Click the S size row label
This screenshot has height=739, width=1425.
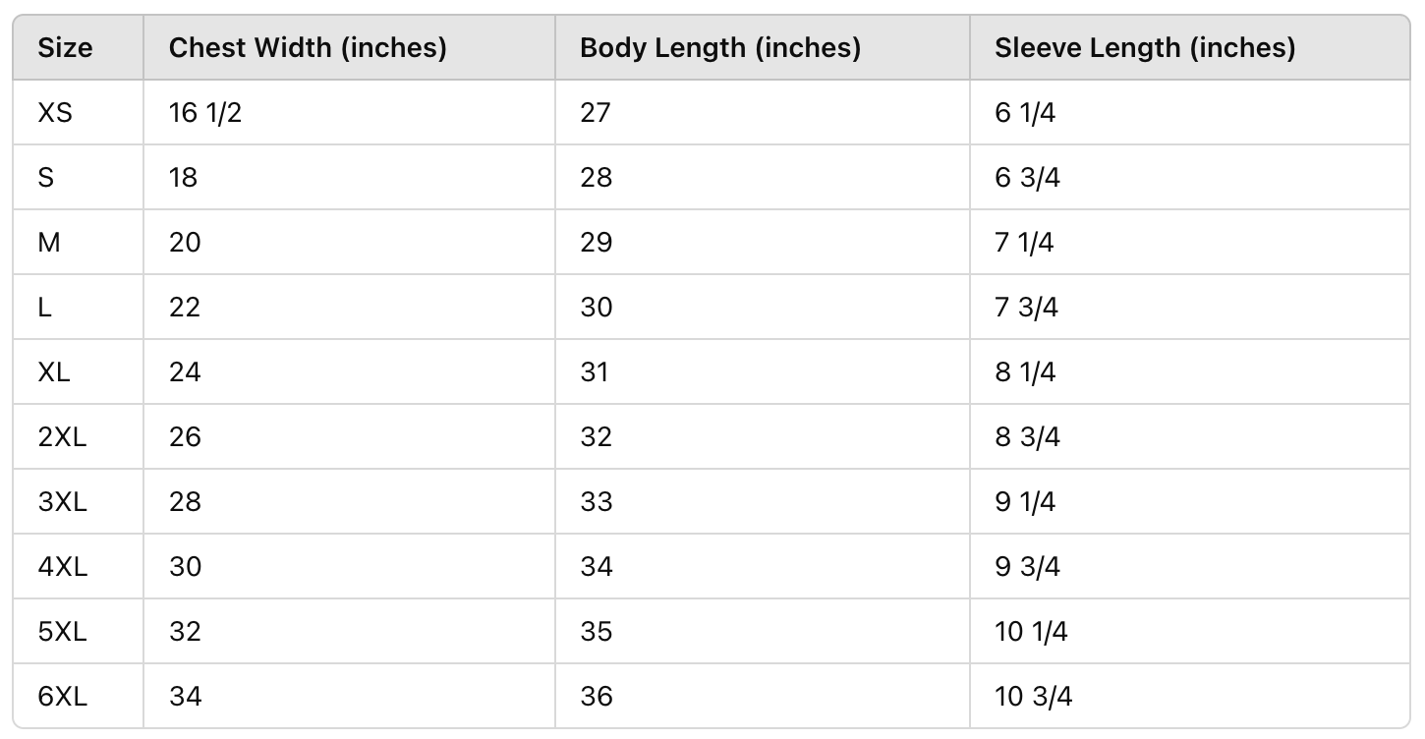point(46,178)
